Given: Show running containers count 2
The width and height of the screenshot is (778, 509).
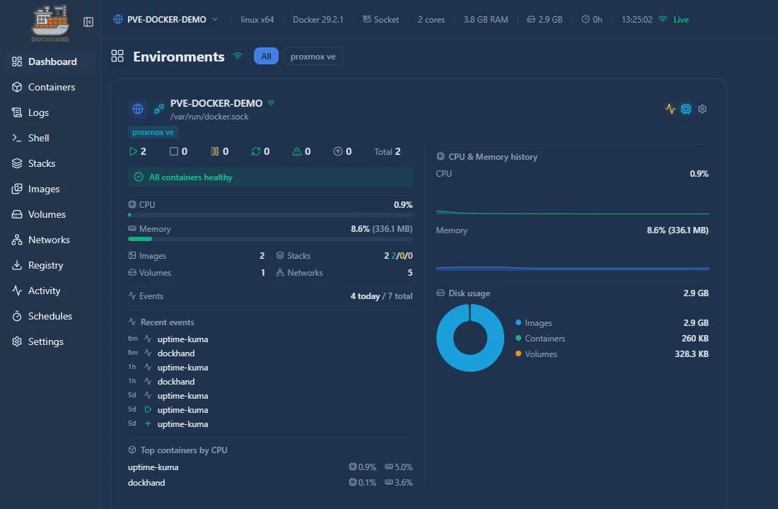Looking at the screenshot, I should pyautogui.click(x=137, y=151).
